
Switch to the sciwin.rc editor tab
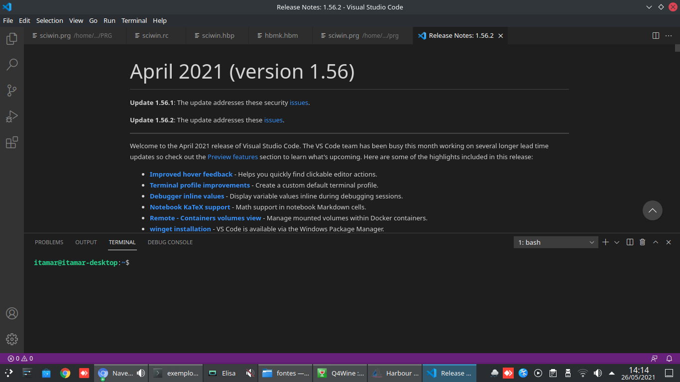click(155, 36)
